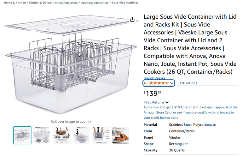Click the 4.5 star rating icons

click(x=159, y=83)
